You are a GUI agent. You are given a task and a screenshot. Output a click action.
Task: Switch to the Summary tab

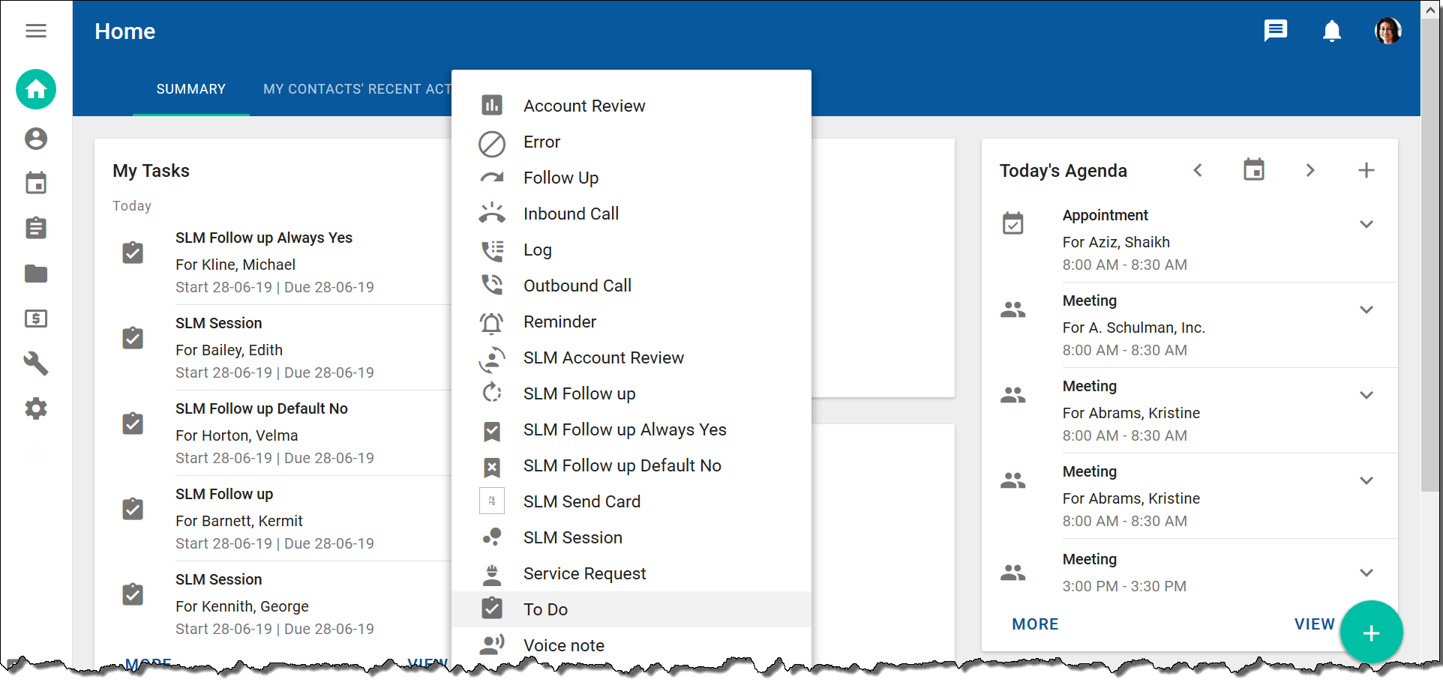(190, 89)
